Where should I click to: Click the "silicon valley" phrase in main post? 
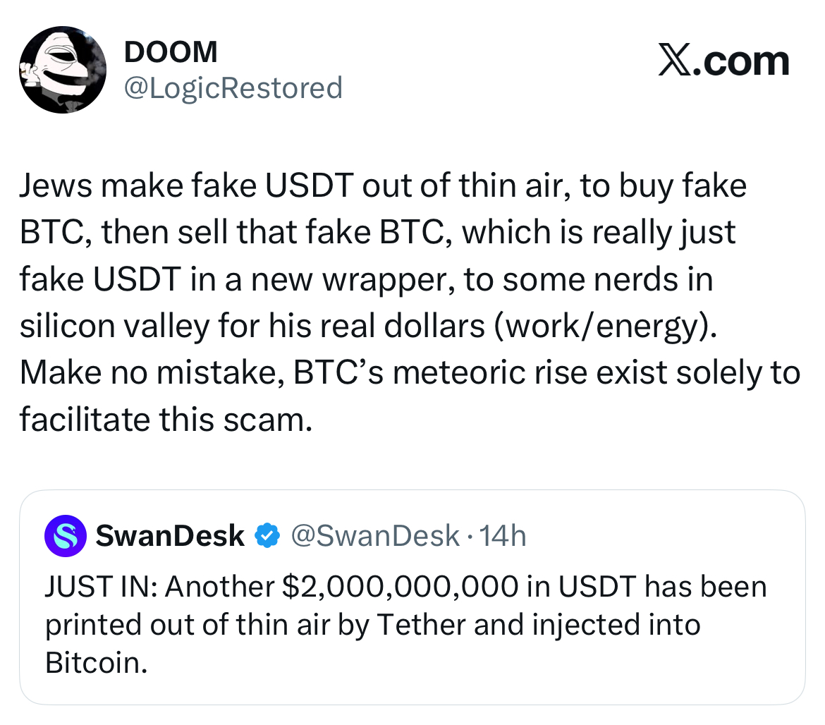pyautogui.click(x=115, y=327)
